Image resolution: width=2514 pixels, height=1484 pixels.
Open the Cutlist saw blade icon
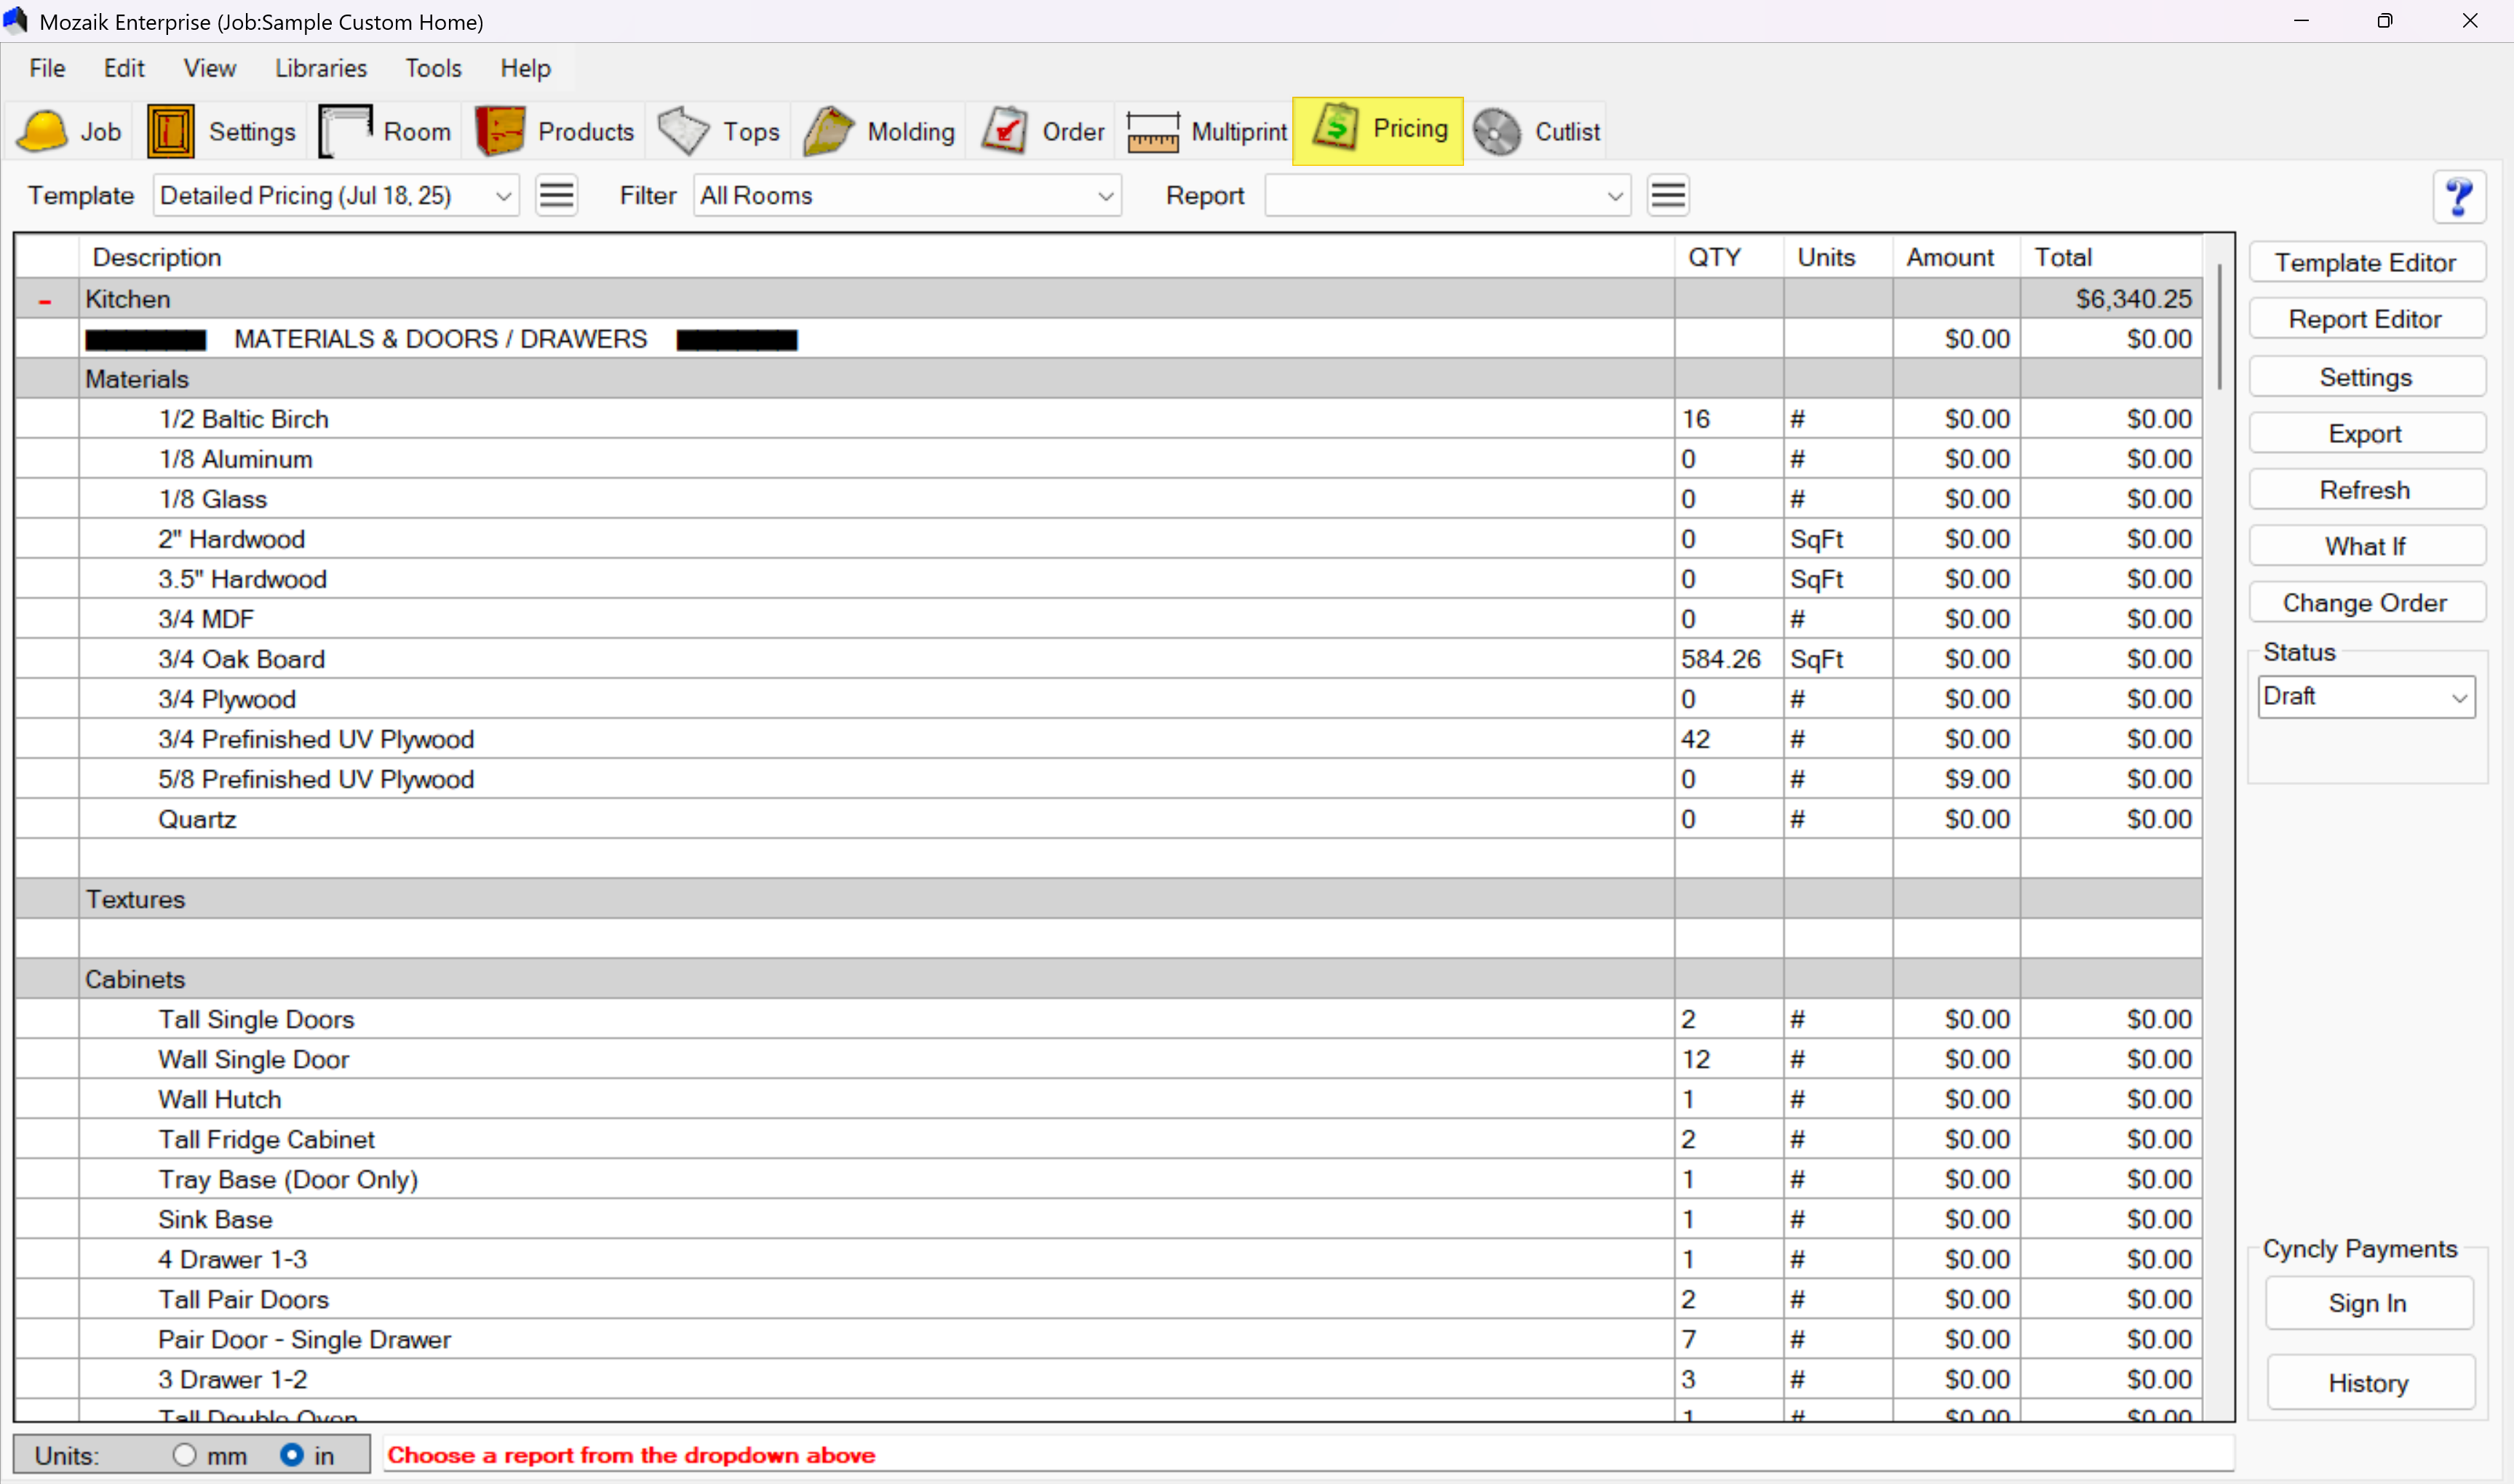(1497, 131)
